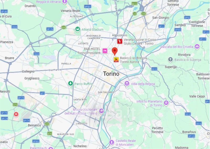Open the B&B Hotel pink bed icon
Viewport: 210px width, 149px height.
click(105, 51)
